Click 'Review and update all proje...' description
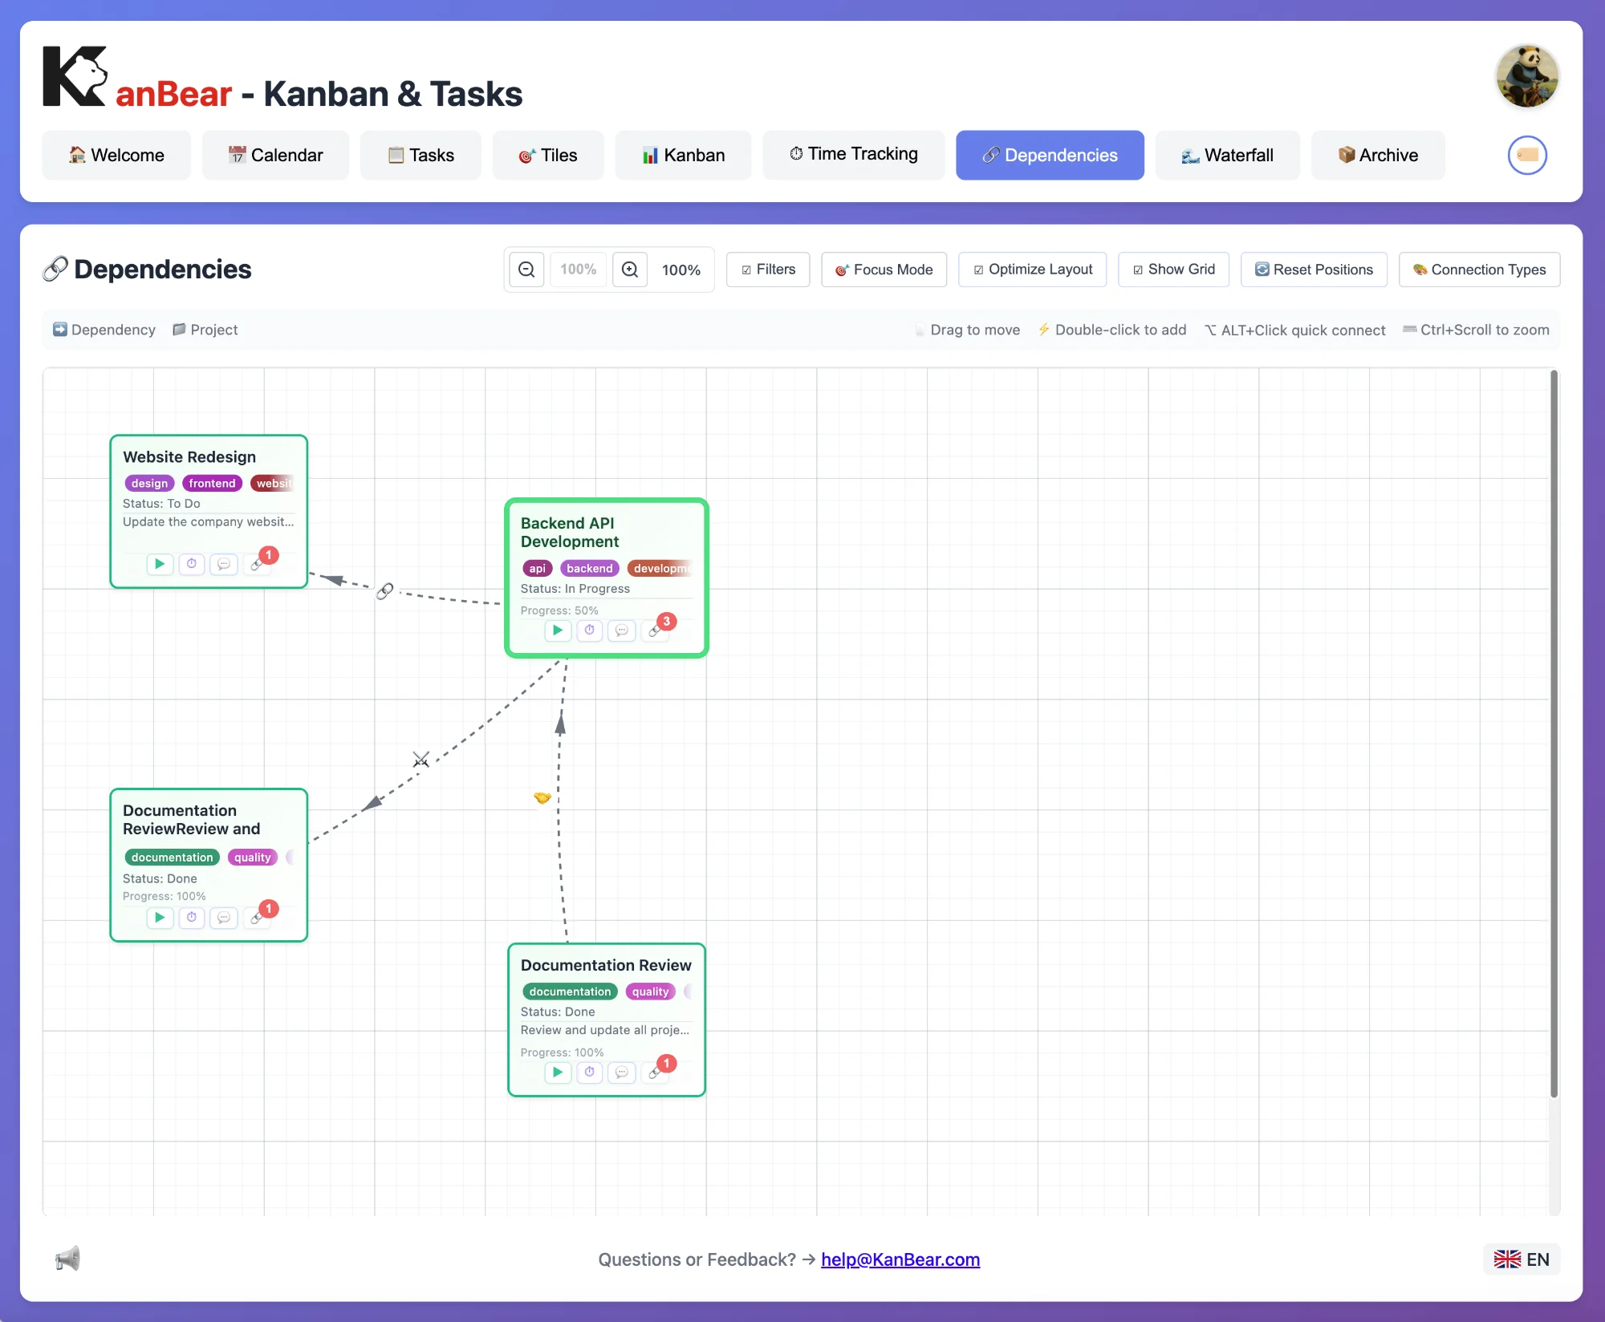Screen dimensions: 1605x1322 coord(605,1030)
